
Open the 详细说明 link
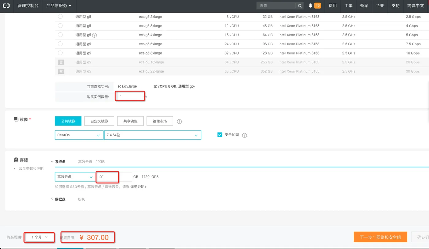point(139,187)
